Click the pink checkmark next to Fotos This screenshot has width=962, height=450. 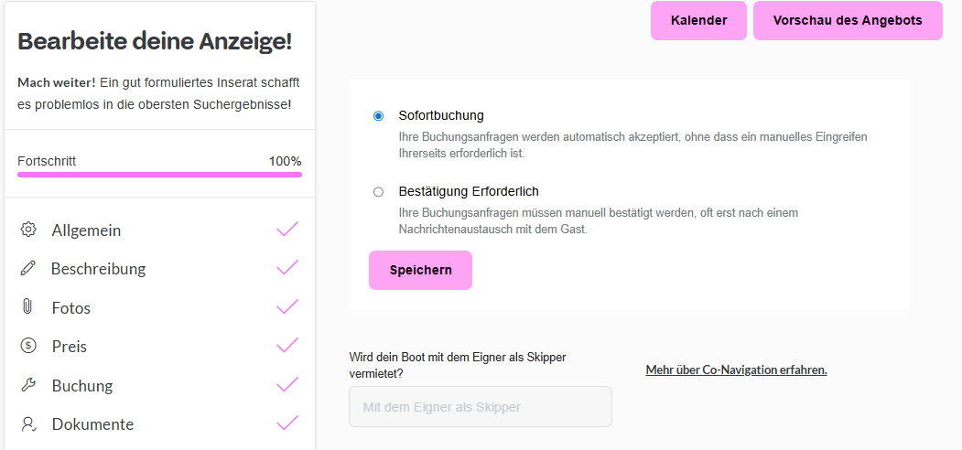click(287, 306)
